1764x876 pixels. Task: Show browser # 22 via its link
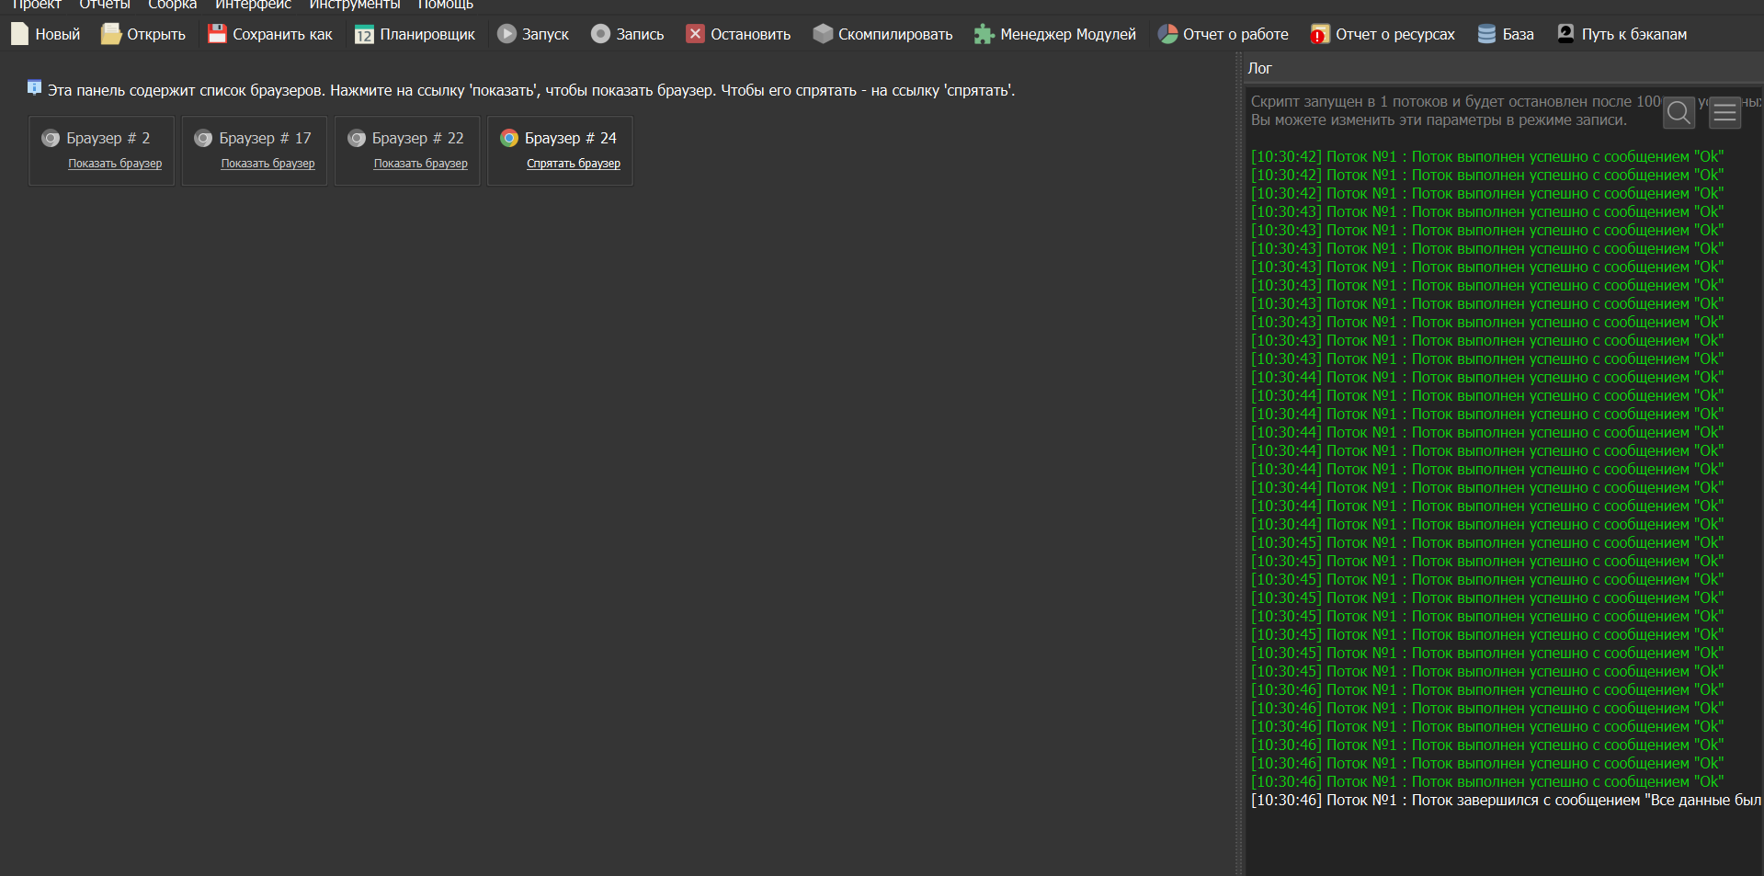coord(420,164)
